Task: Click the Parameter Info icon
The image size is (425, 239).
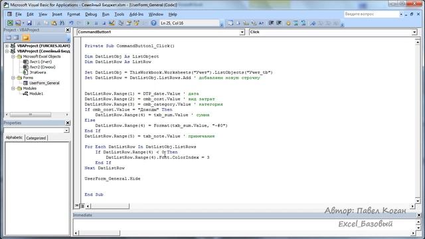Action: pyautogui.click(x=254, y=23)
